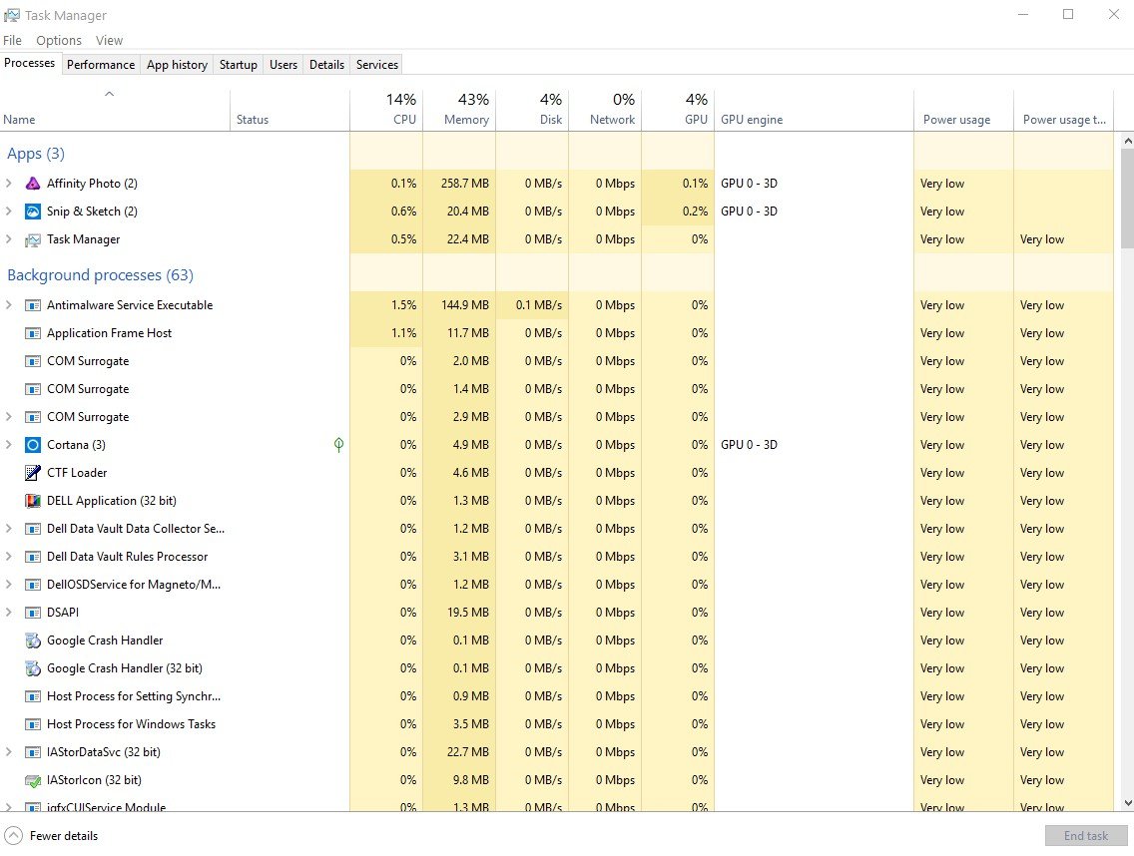
Task: Click the Fewer details arrow icon
Action: coord(13,836)
